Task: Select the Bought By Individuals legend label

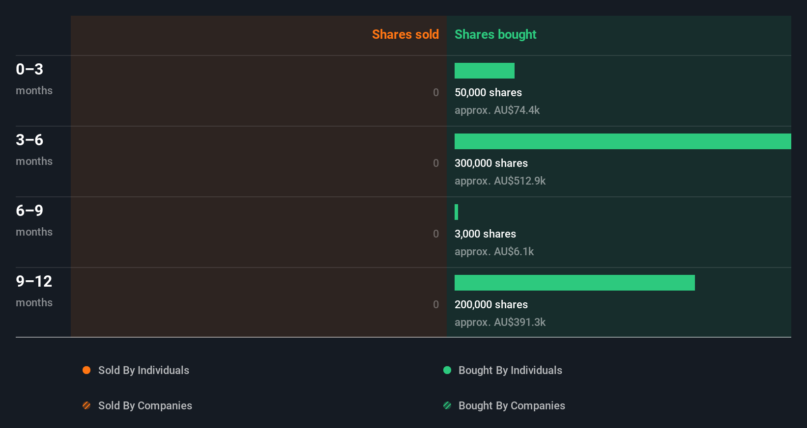Action: tap(510, 371)
